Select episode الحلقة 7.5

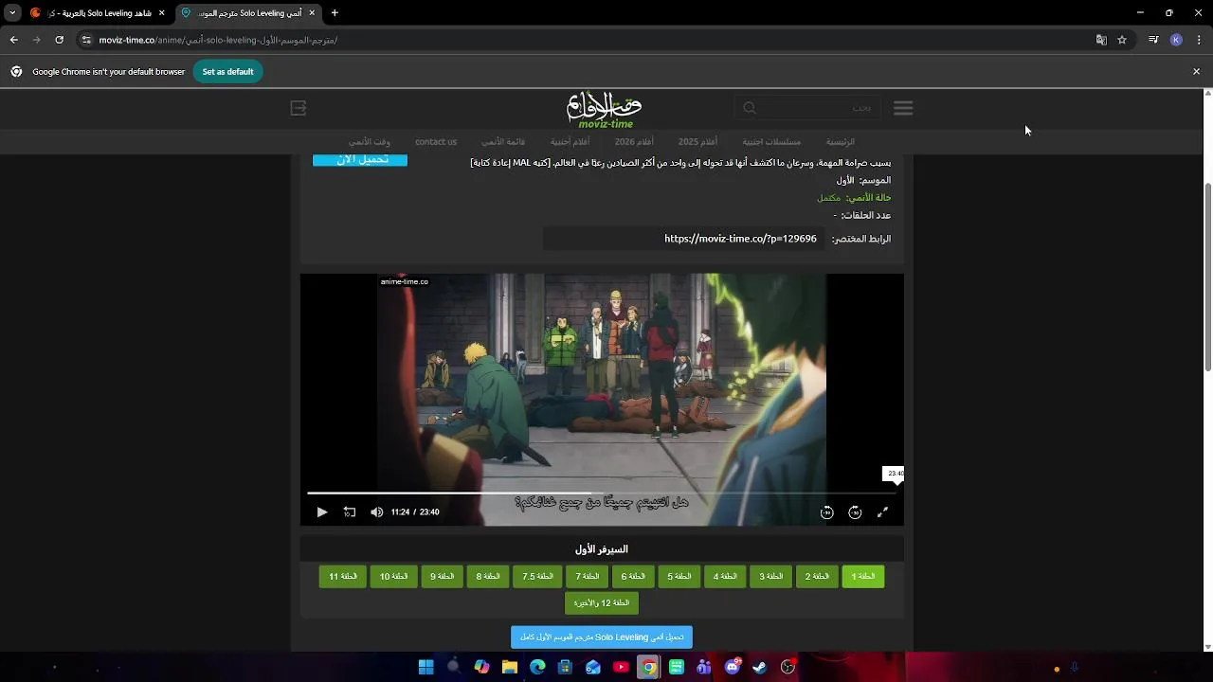(537, 576)
